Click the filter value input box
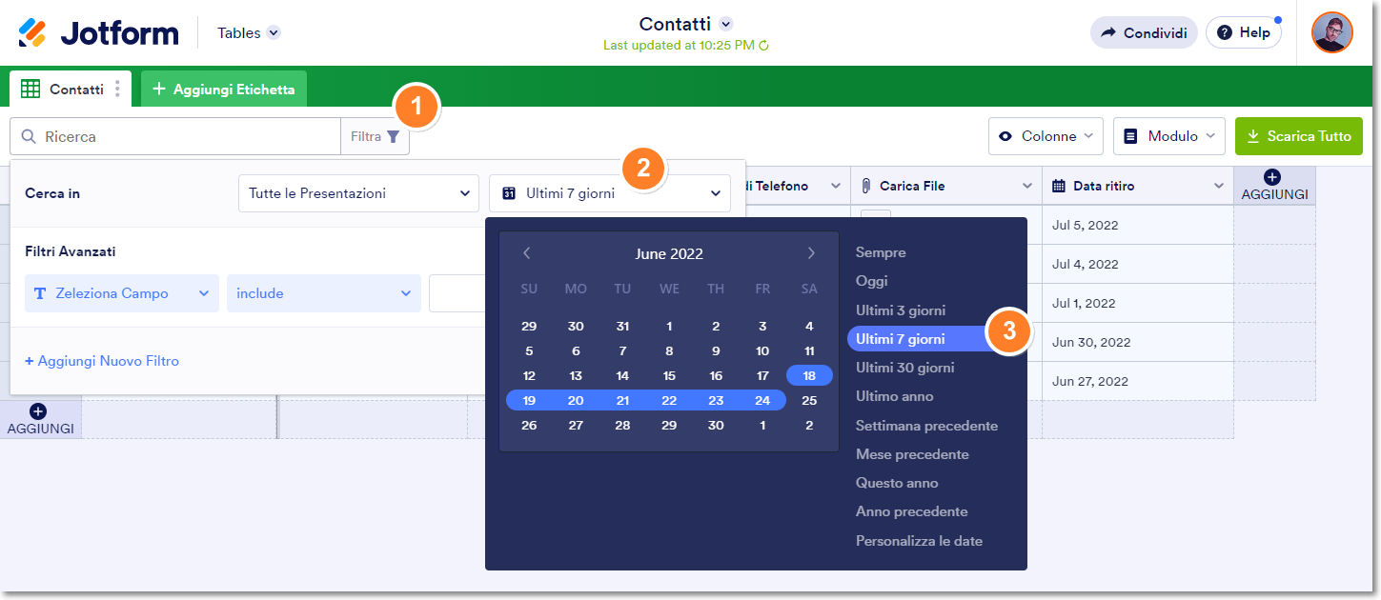The width and height of the screenshot is (1381, 600). [457, 293]
